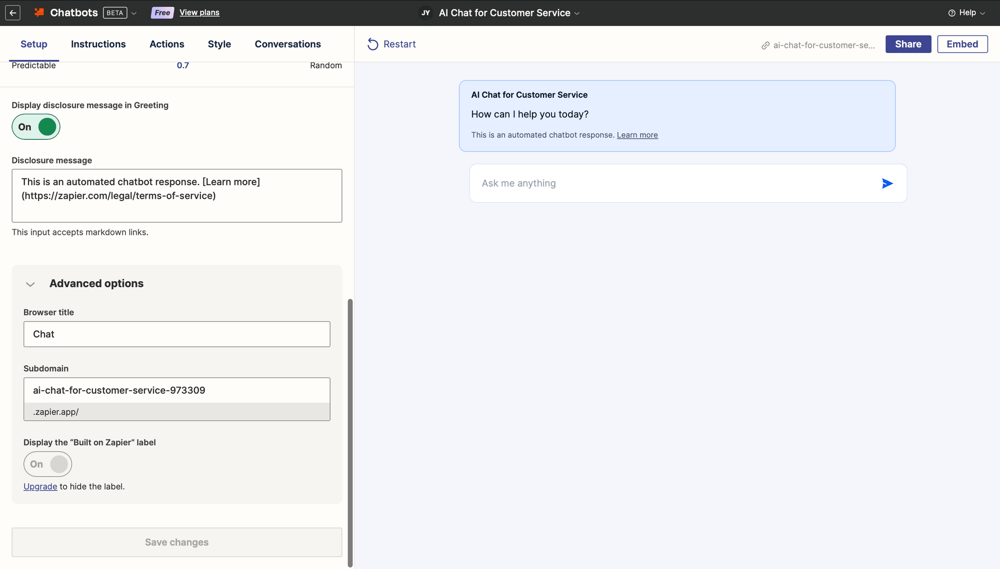Viewport: 1000px width, 569px height.
Task: Restart the chatbot conversation preview
Action: pyautogui.click(x=392, y=44)
